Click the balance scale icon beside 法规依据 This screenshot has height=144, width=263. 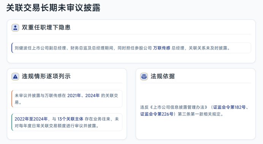coord(144,76)
